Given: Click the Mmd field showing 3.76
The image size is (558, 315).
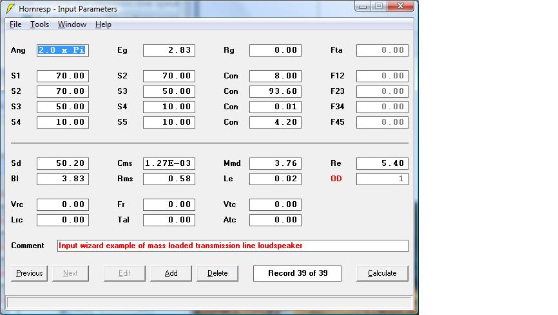Looking at the screenshot, I should (x=275, y=163).
